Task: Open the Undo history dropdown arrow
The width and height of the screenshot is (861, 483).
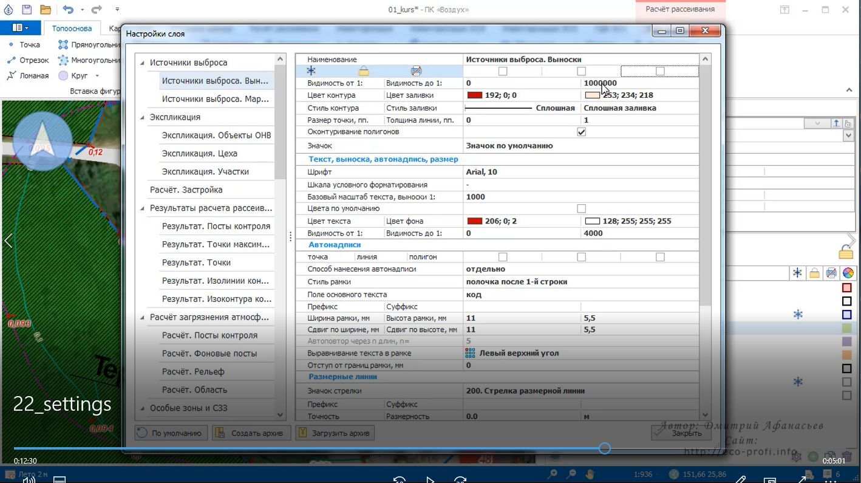Action: (x=82, y=9)
